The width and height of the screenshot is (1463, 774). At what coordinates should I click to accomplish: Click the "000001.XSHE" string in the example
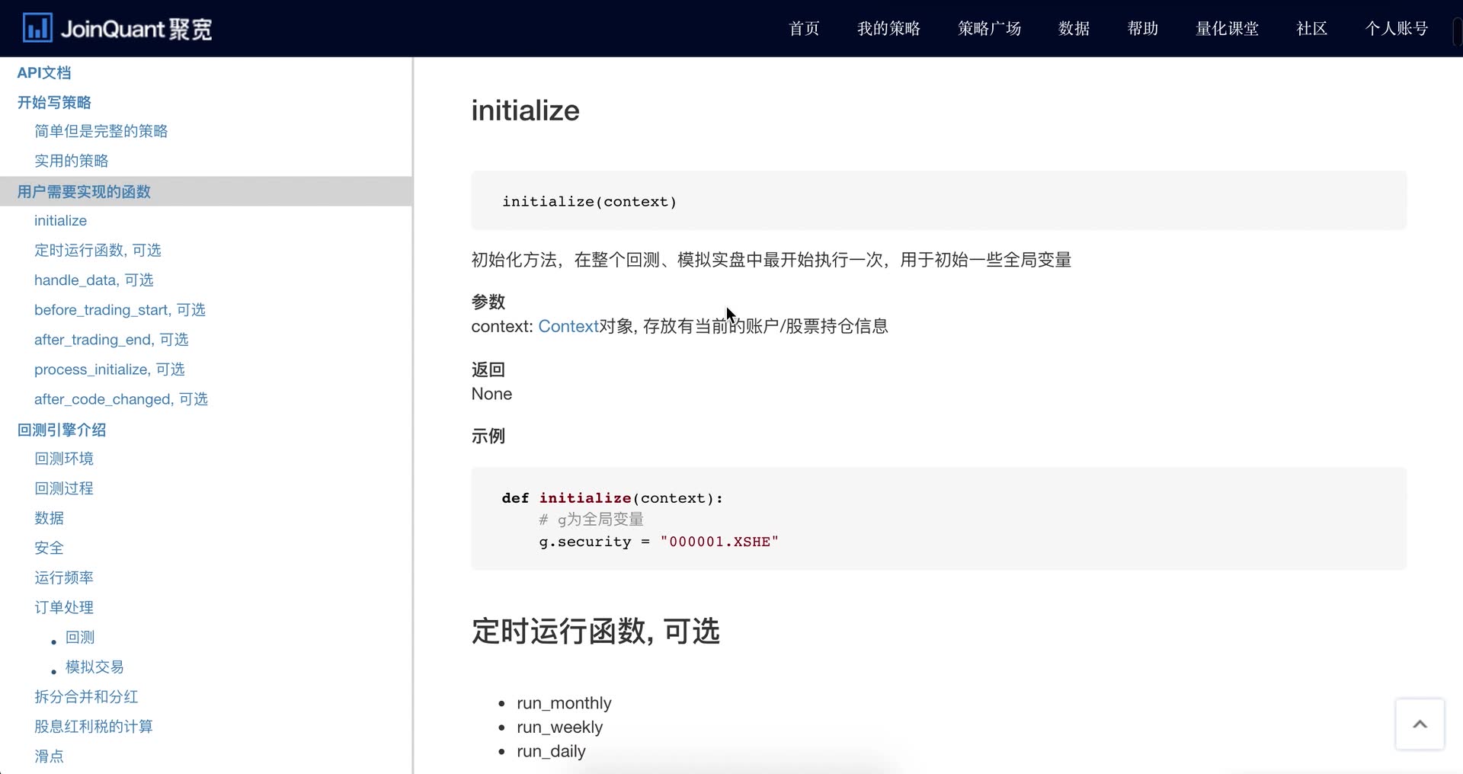(719, 542)
